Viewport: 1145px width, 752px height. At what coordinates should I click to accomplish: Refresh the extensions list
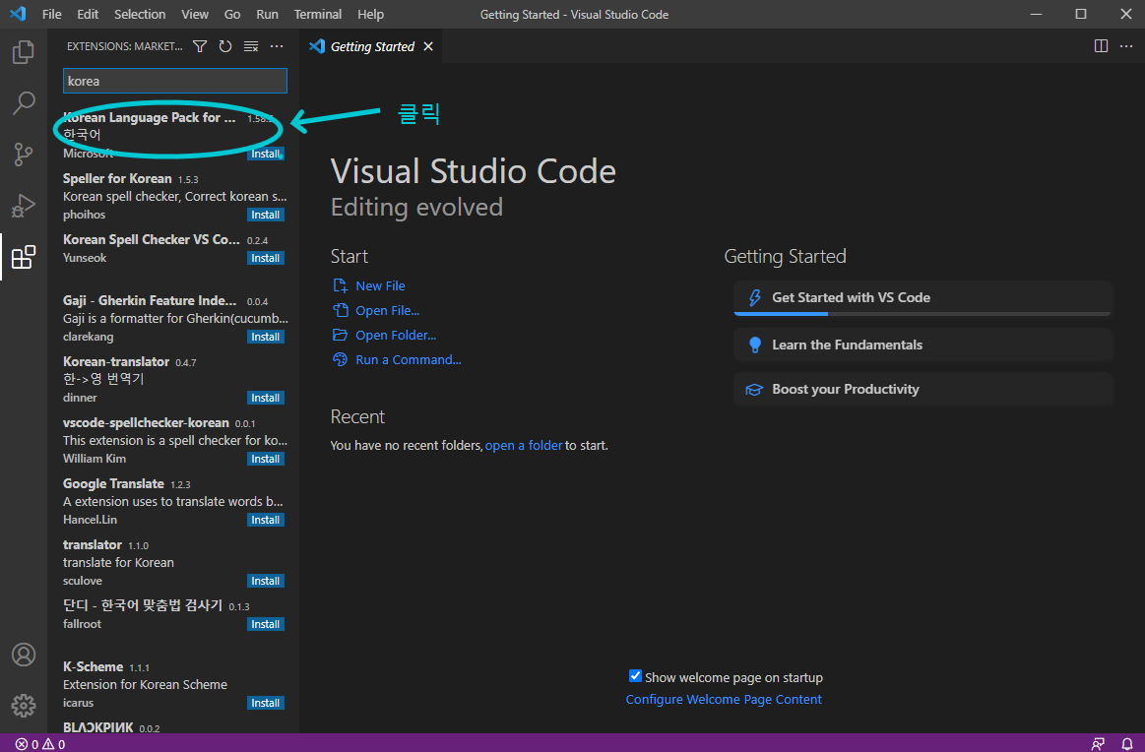tap(225, 46)
